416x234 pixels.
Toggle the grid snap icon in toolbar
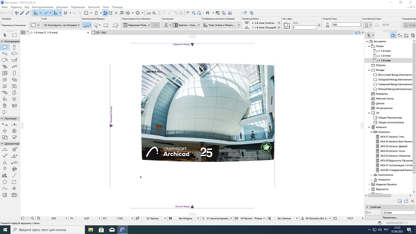65,13
